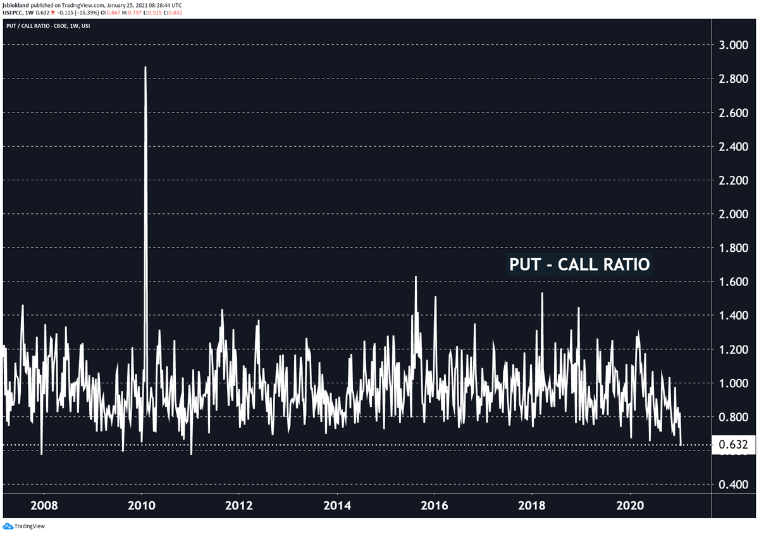759x534 pixels.
Task: Expand the jsblokland author details
Action: click(x=16, y=4)
